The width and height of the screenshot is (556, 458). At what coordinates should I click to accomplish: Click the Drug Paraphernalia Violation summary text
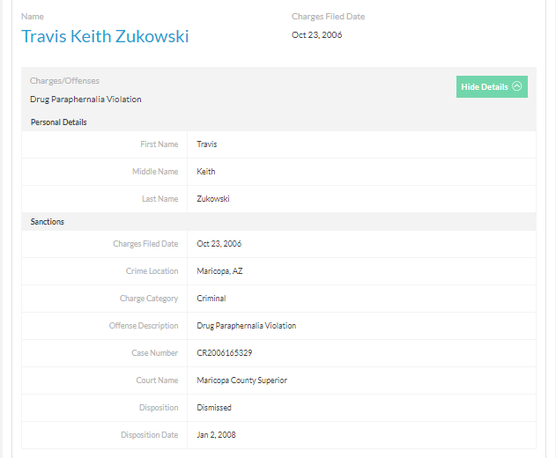(85, 100)
